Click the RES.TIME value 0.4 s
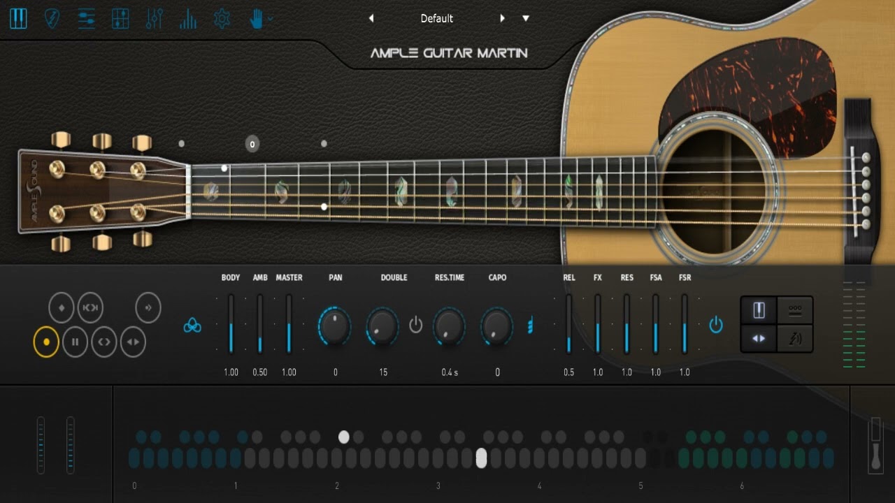Image resolution: width=895 pixels, height=503 pixels. coord(450,372)
